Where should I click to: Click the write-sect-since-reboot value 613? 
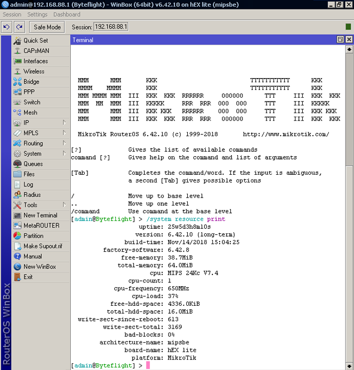[x=173, y=319]
